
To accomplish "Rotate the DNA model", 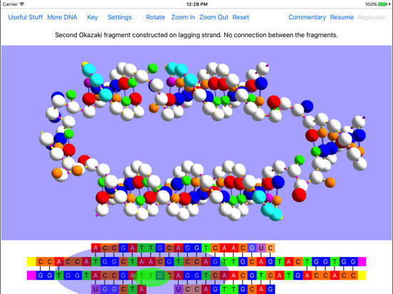I will [x=155, y=17].
